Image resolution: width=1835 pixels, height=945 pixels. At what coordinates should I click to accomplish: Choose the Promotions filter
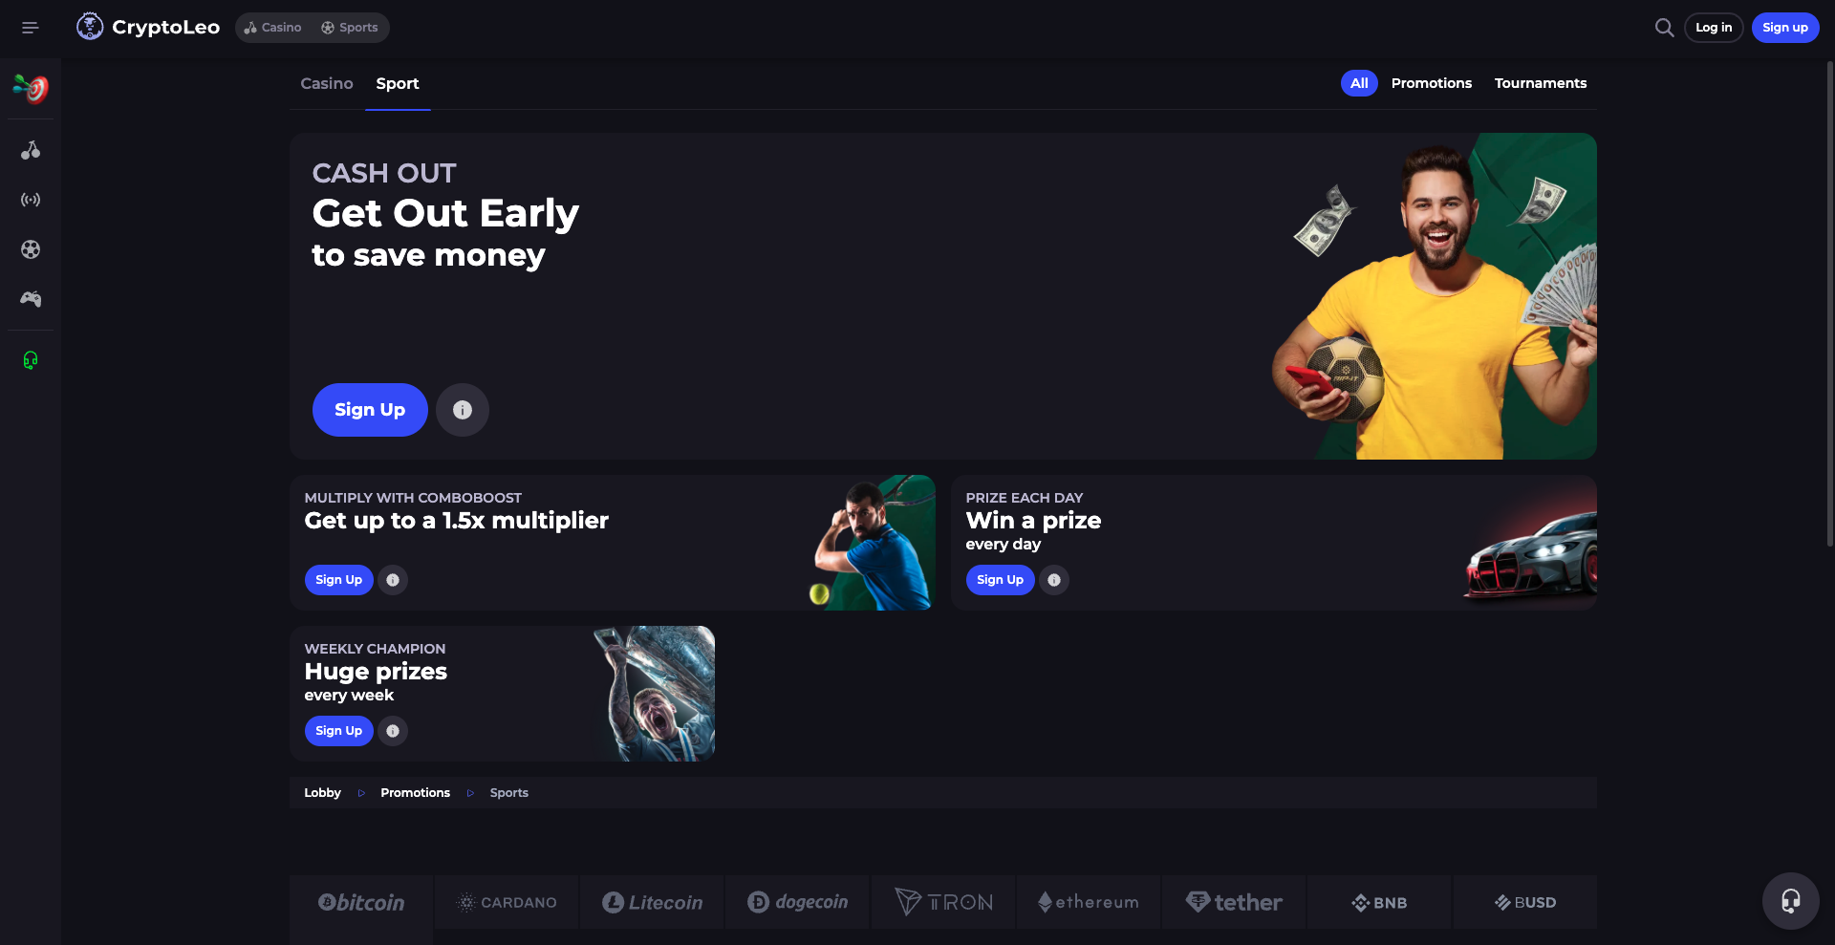[x=1431, y=83]
